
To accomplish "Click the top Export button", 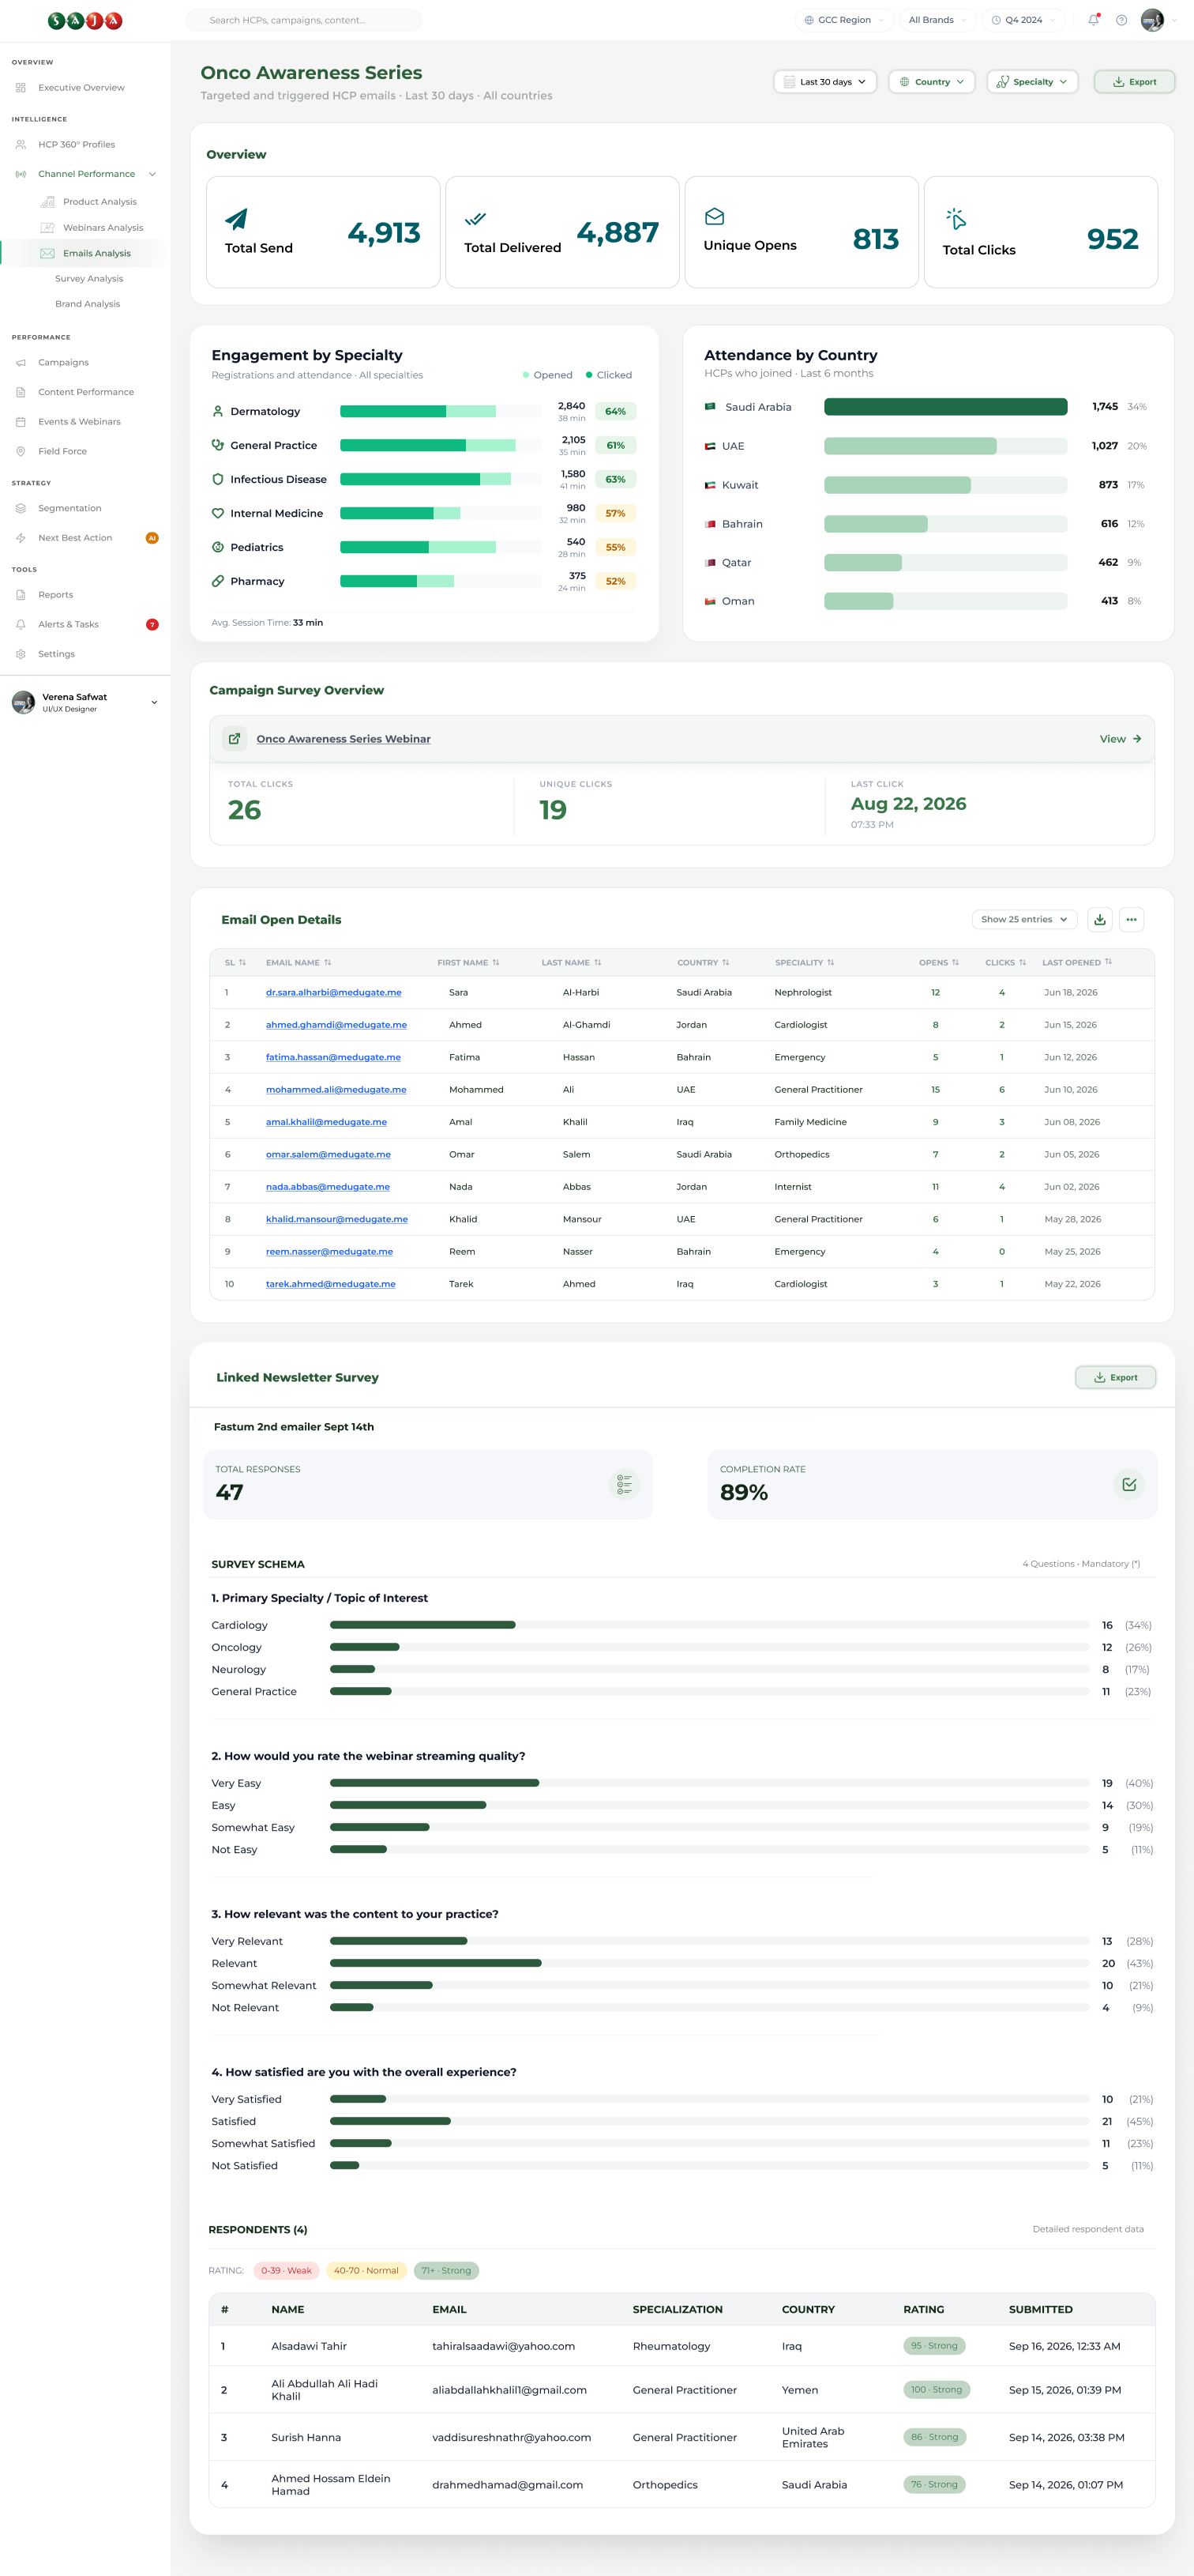I will point(1134,82).
